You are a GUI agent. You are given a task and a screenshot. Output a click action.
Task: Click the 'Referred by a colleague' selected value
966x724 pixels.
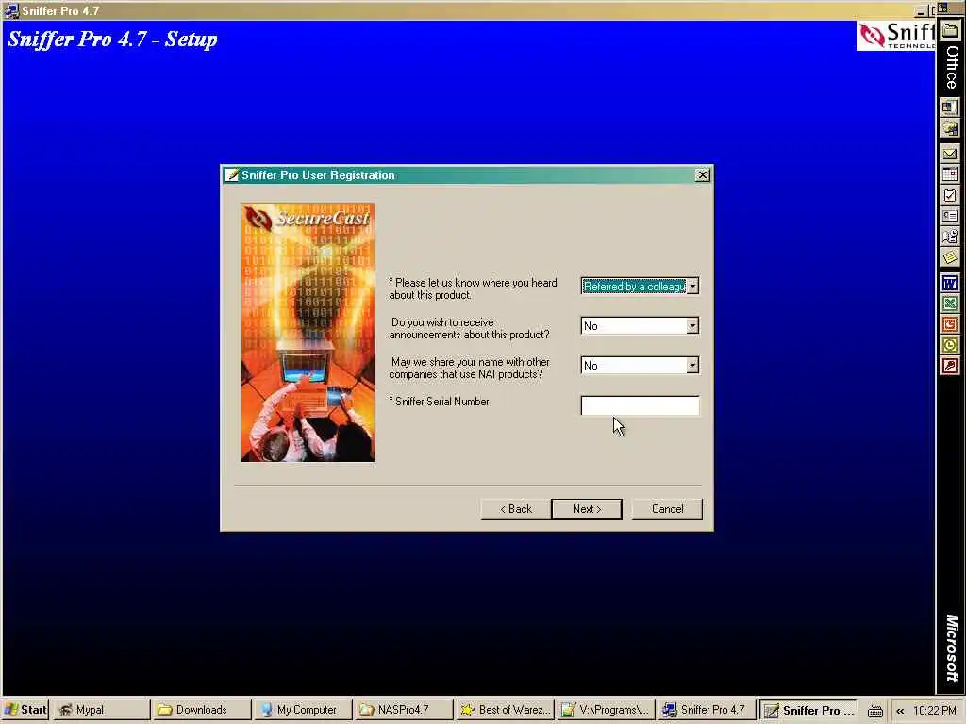[634, 287]
